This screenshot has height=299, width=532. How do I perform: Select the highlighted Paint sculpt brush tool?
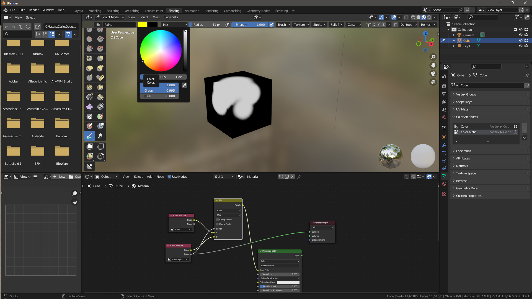(x=89, y=136)
